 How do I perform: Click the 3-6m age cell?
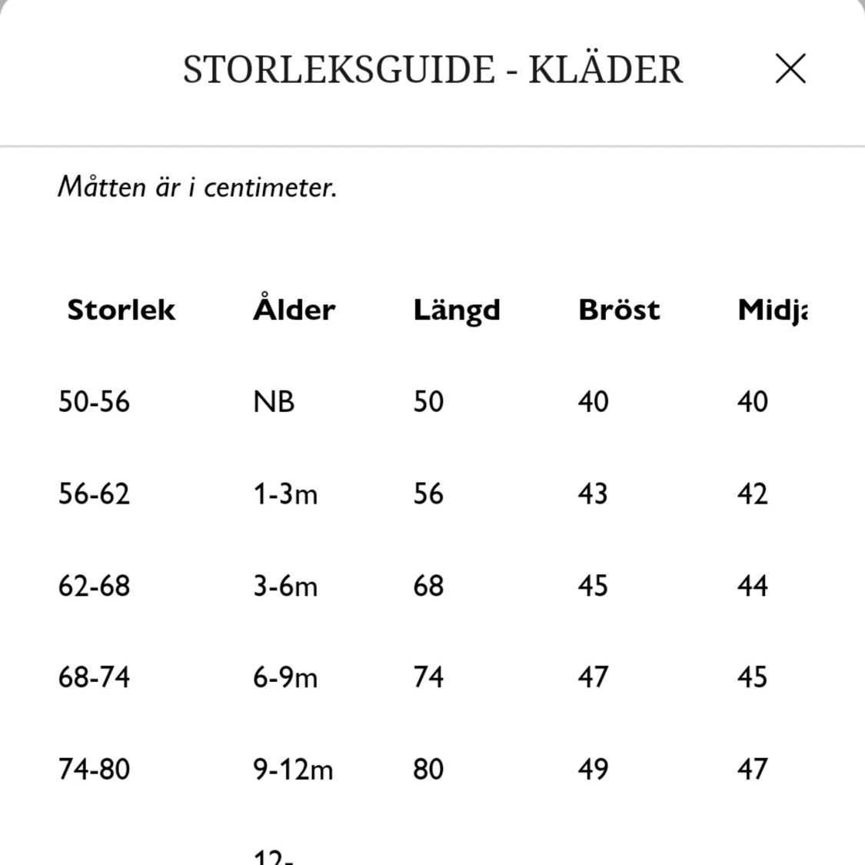pos(285,586)
